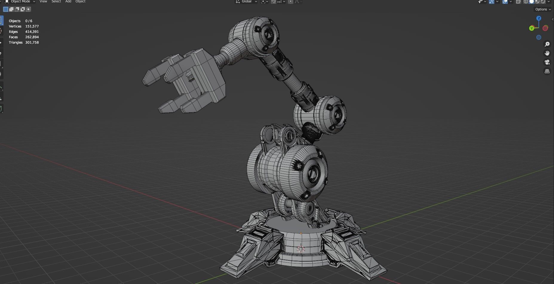Image resolution: width=554 pixels, height=284 pixels.
Task: Open Global transform orientation dropdown
Action: [246, 1]
